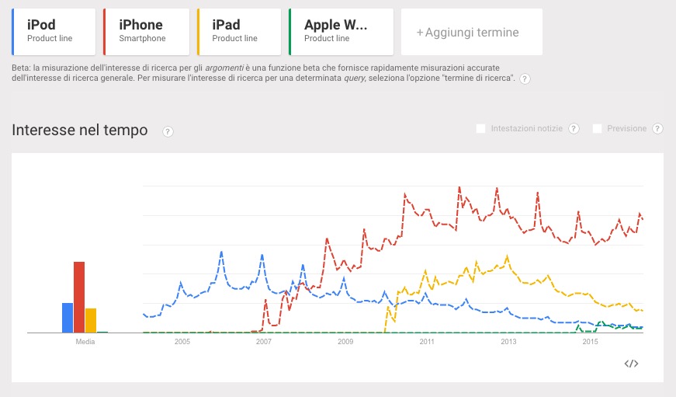Image resolution: width=676 pixels, height=397 pixels.
Task: Select the iPhone Smartphone term card
Action: coord(147,32)
